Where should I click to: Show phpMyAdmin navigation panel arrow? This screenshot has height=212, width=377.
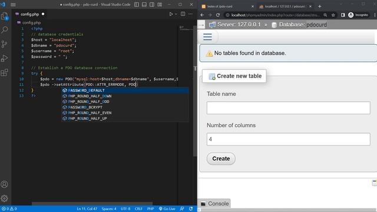click(x=201, y=25)
